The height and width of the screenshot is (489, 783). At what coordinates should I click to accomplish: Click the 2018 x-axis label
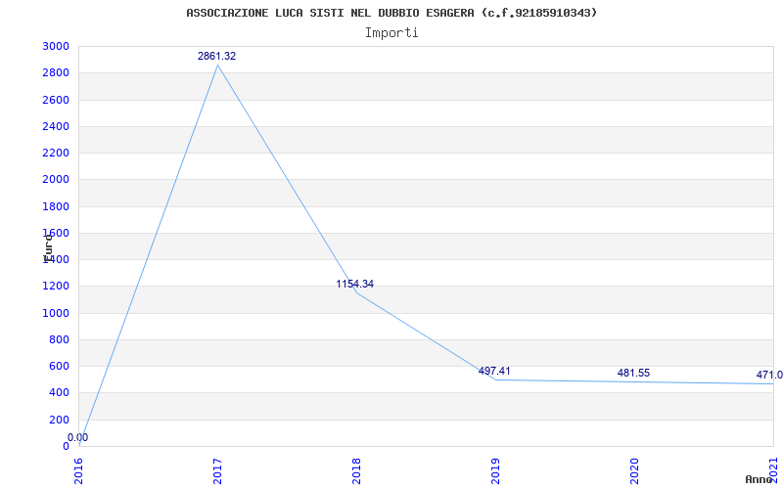[x=356, y=471]
